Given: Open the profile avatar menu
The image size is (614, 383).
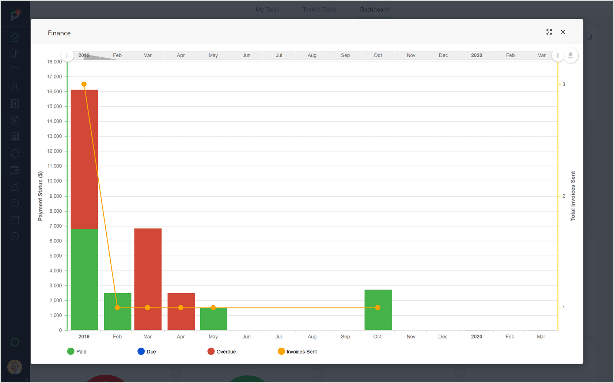Looking at the screenshot, I should 15,367.
